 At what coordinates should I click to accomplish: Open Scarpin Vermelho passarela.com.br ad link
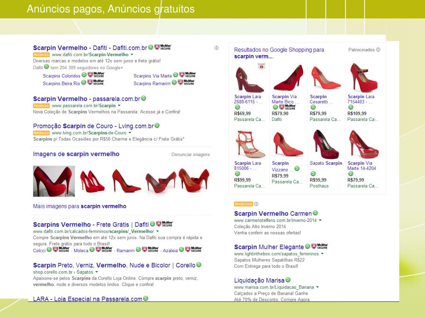point(86,99)
